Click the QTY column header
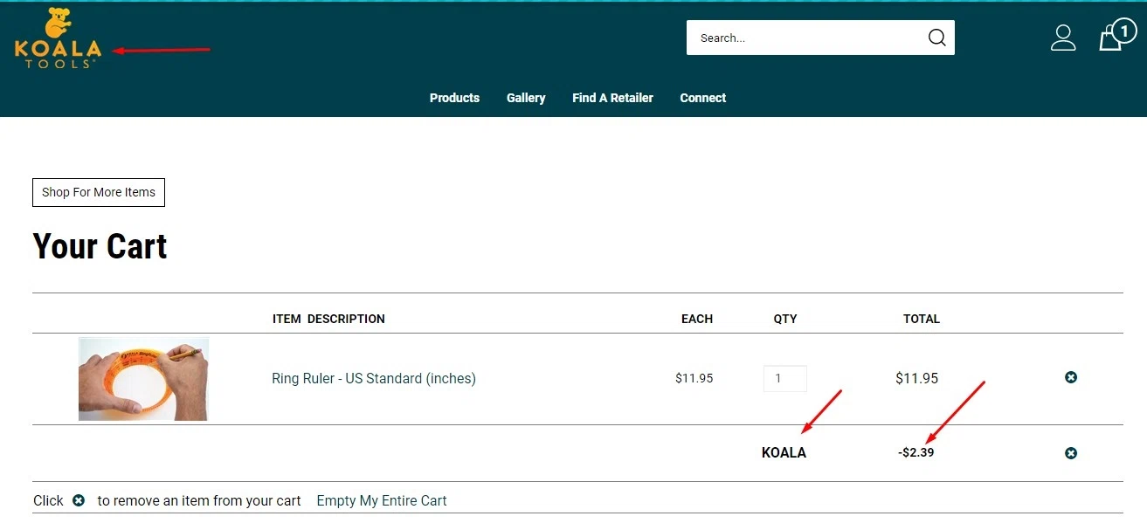Image resolution: width=1147 pixels, height=530 pixels. pyautogui.click(x=785, y=319)
